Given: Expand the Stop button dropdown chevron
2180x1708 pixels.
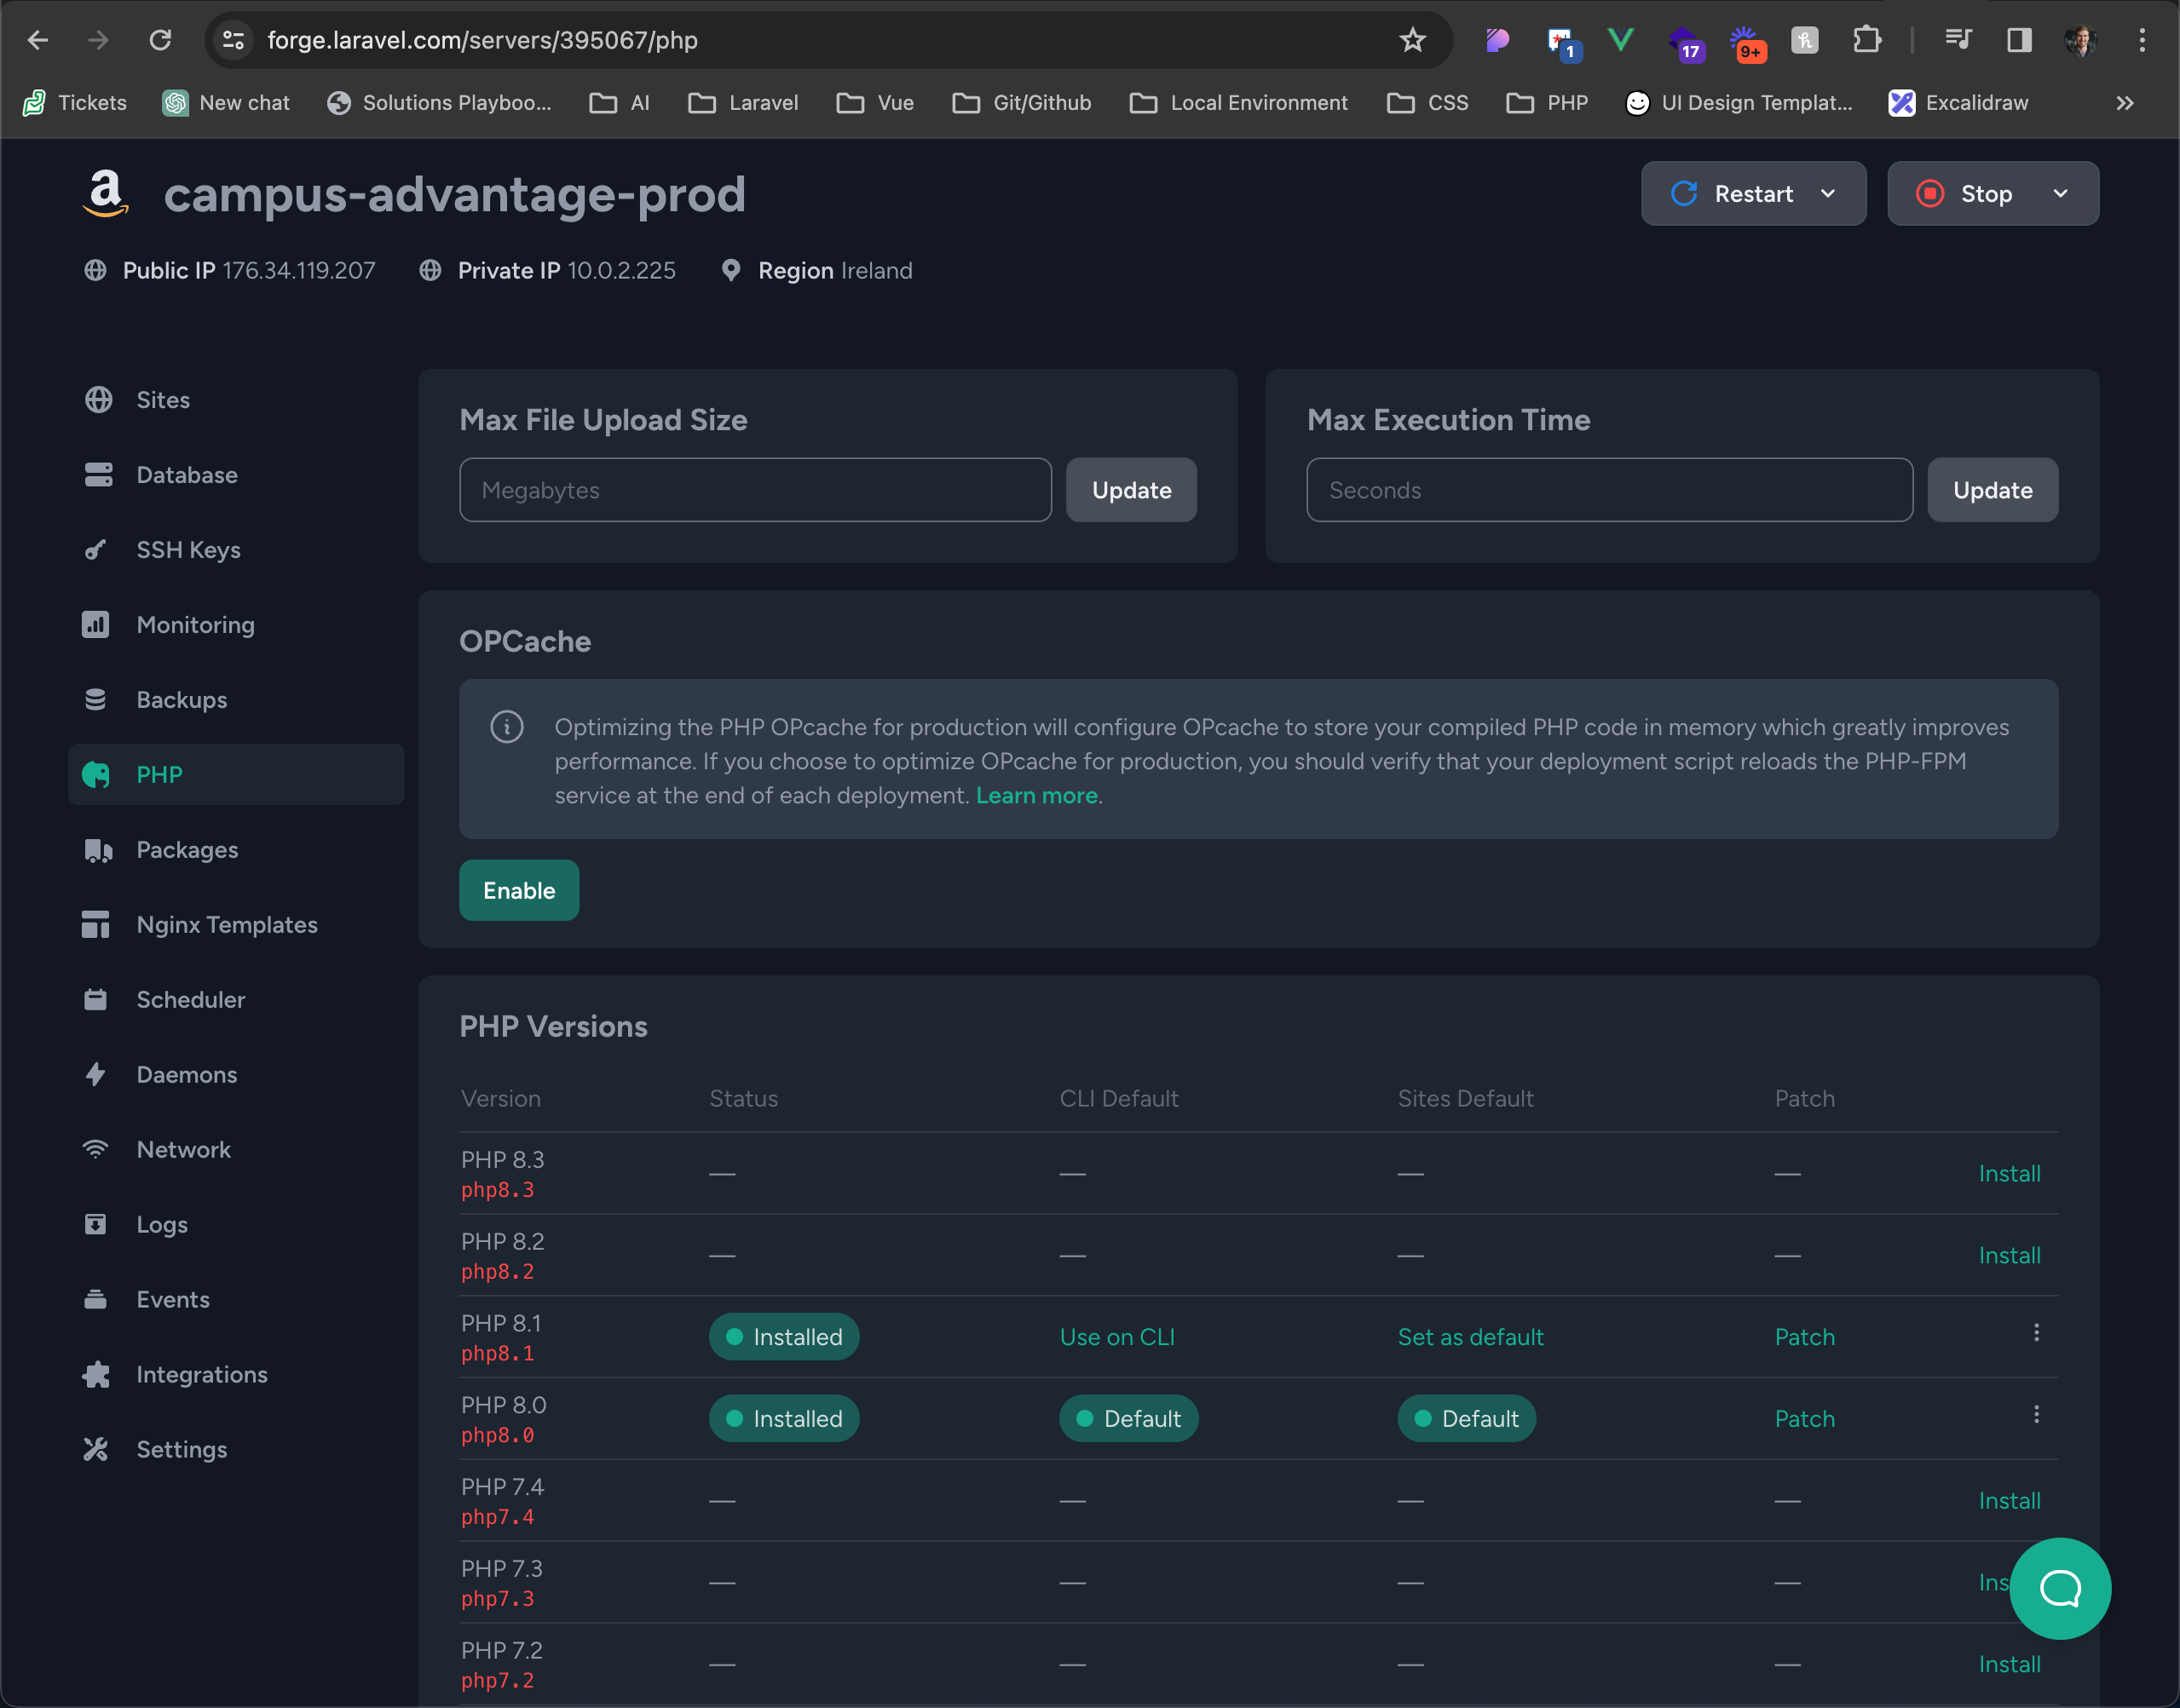Looking at the screenshot, I should tap(2060, 194).
